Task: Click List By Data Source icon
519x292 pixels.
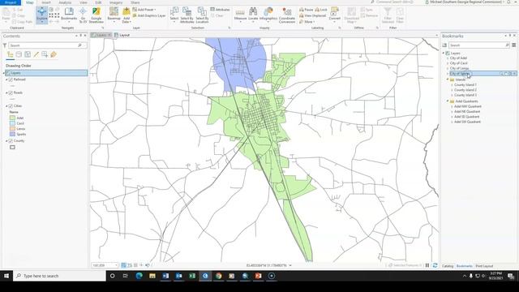Action: click(x=19, y=54)
